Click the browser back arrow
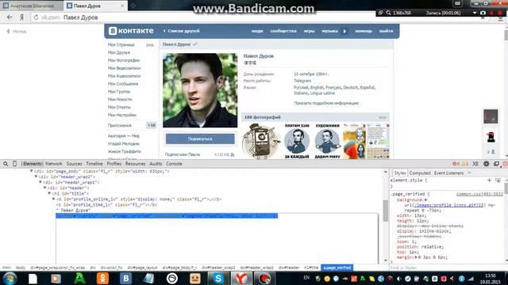The width and height of the screenshot is (508, 285). (10, 17)
